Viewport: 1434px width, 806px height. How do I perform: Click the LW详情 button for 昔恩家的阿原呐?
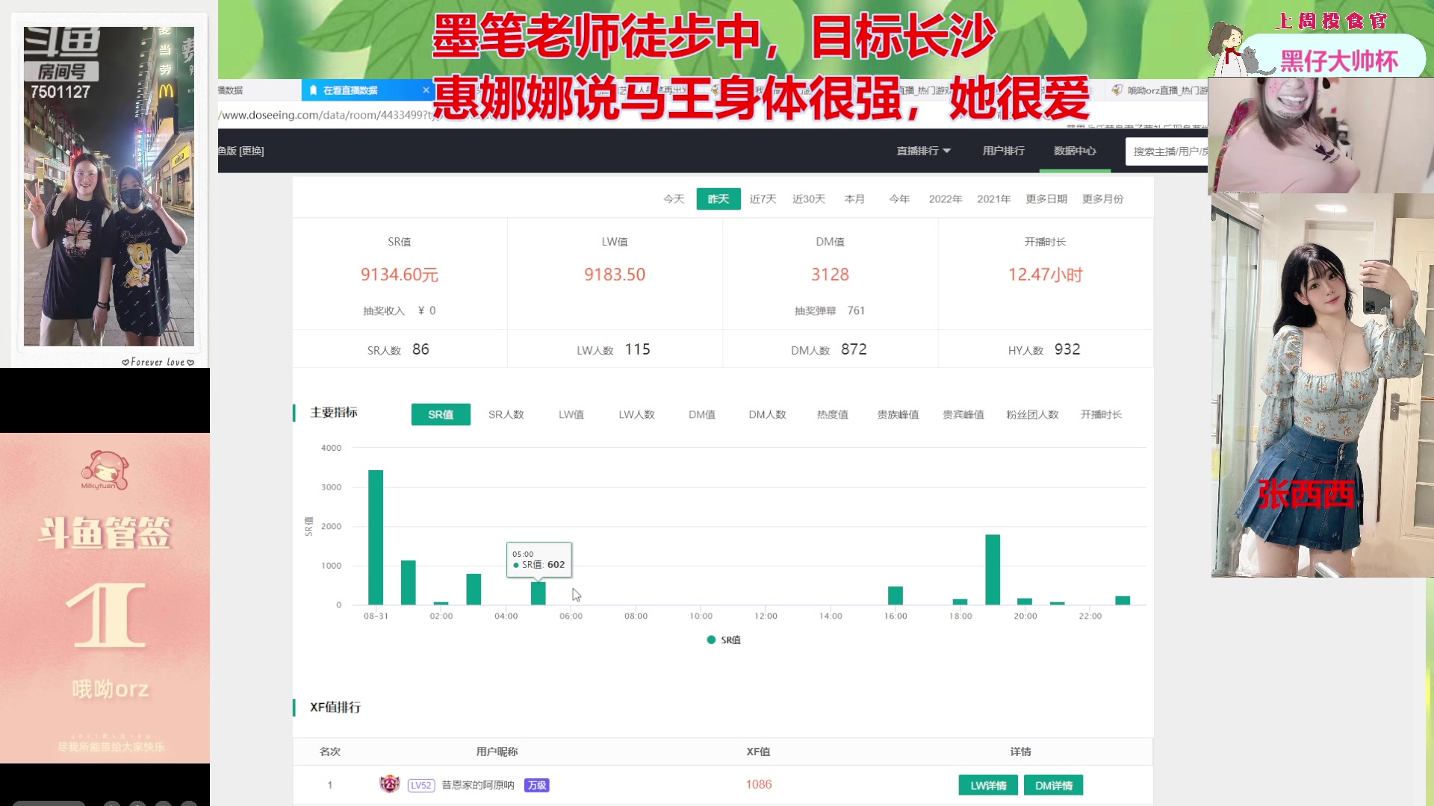[x=987, y=784]
